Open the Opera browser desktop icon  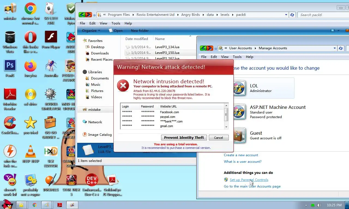30,42
